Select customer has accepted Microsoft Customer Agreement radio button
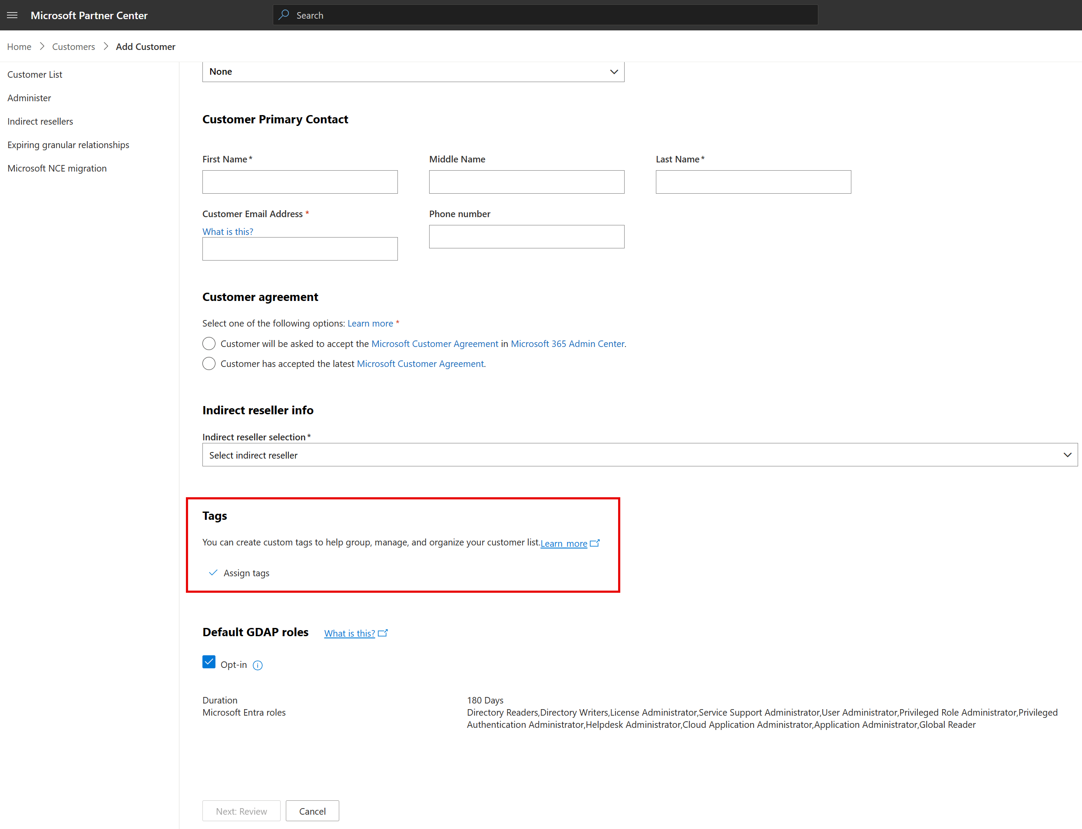 pyautogui.click(x=208, y=363)
